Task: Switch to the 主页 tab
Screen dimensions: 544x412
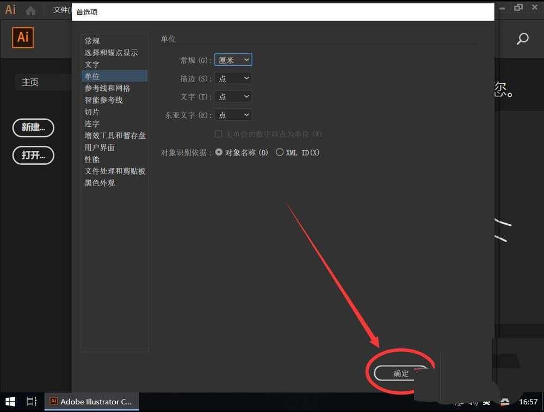Action: 30,82
